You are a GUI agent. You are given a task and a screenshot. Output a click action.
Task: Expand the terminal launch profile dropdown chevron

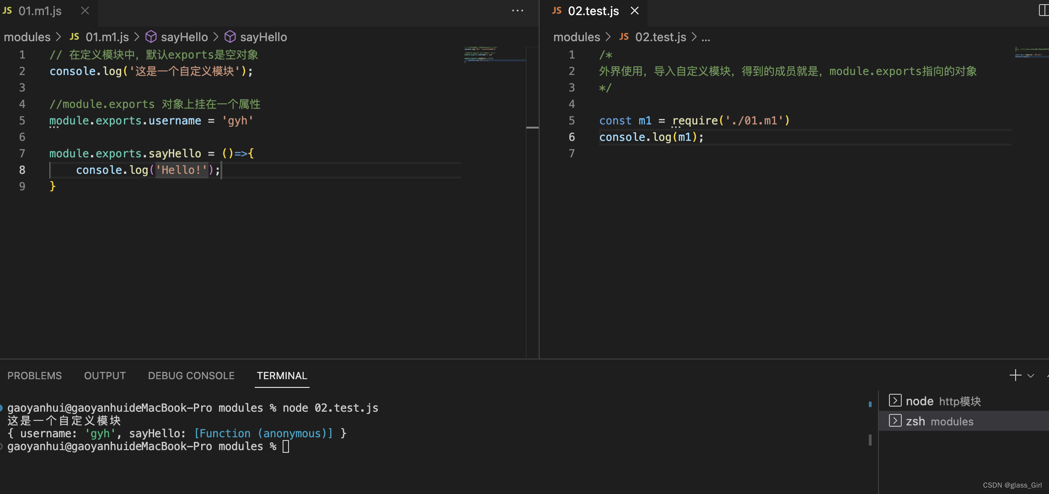(x=1029, y=375)
